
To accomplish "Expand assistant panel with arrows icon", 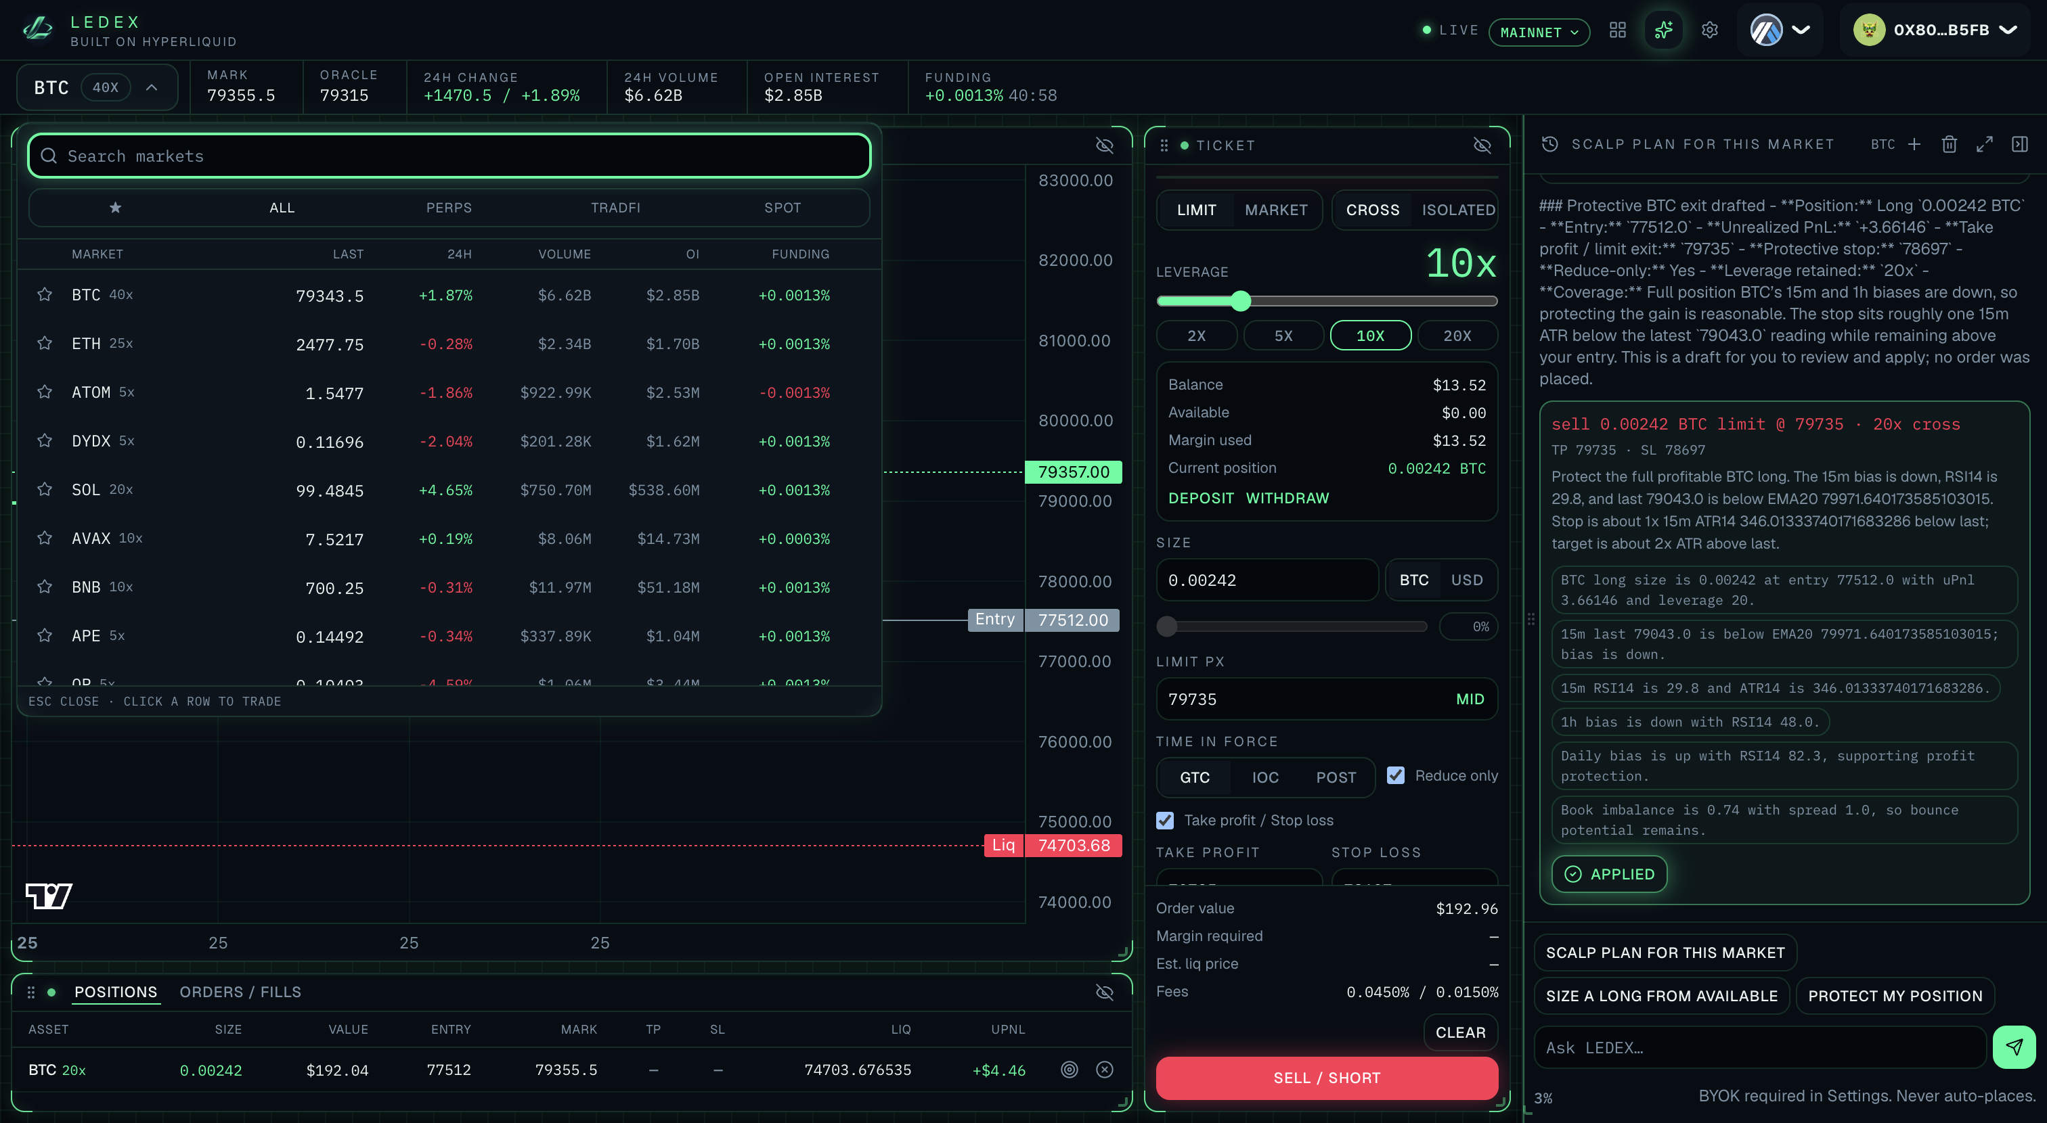I will [x=1984, y=143].
